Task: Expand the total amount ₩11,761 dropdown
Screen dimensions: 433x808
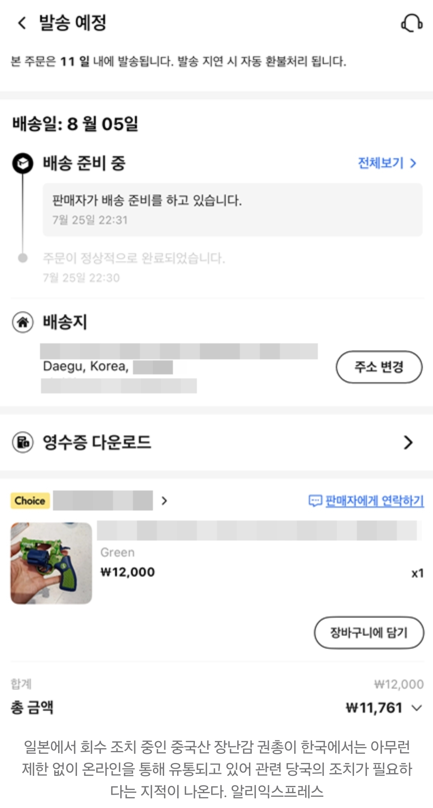Action: coord(417,708)
